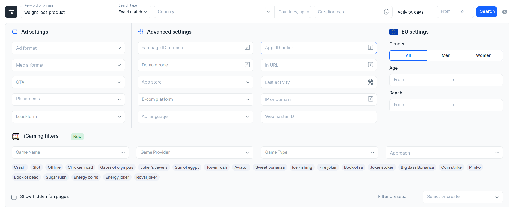Click the filter sliders icon button

click(x=11, y=12)
